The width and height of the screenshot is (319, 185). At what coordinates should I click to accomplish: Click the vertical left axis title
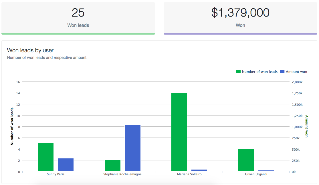click(12, 126)
